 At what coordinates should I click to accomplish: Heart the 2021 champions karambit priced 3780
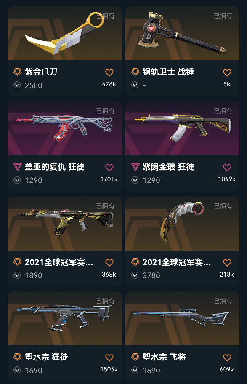tap(227, 263)
